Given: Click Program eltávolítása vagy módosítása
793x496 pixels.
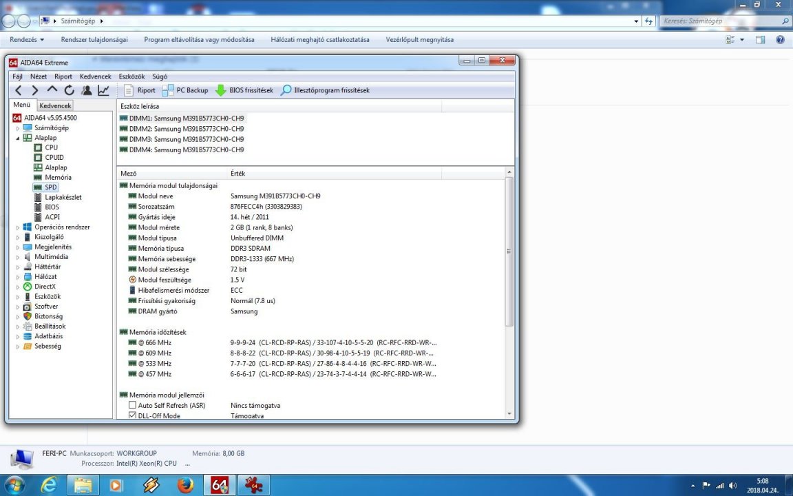Looking at the screenshot, I should pos(199,39).
